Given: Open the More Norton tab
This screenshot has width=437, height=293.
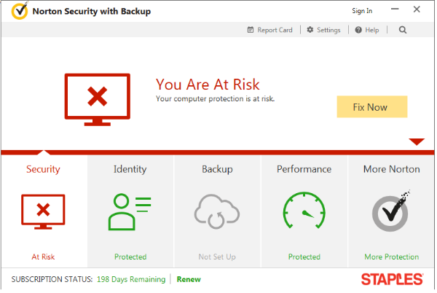Looking at the screenshot, I should click(392, 169).
